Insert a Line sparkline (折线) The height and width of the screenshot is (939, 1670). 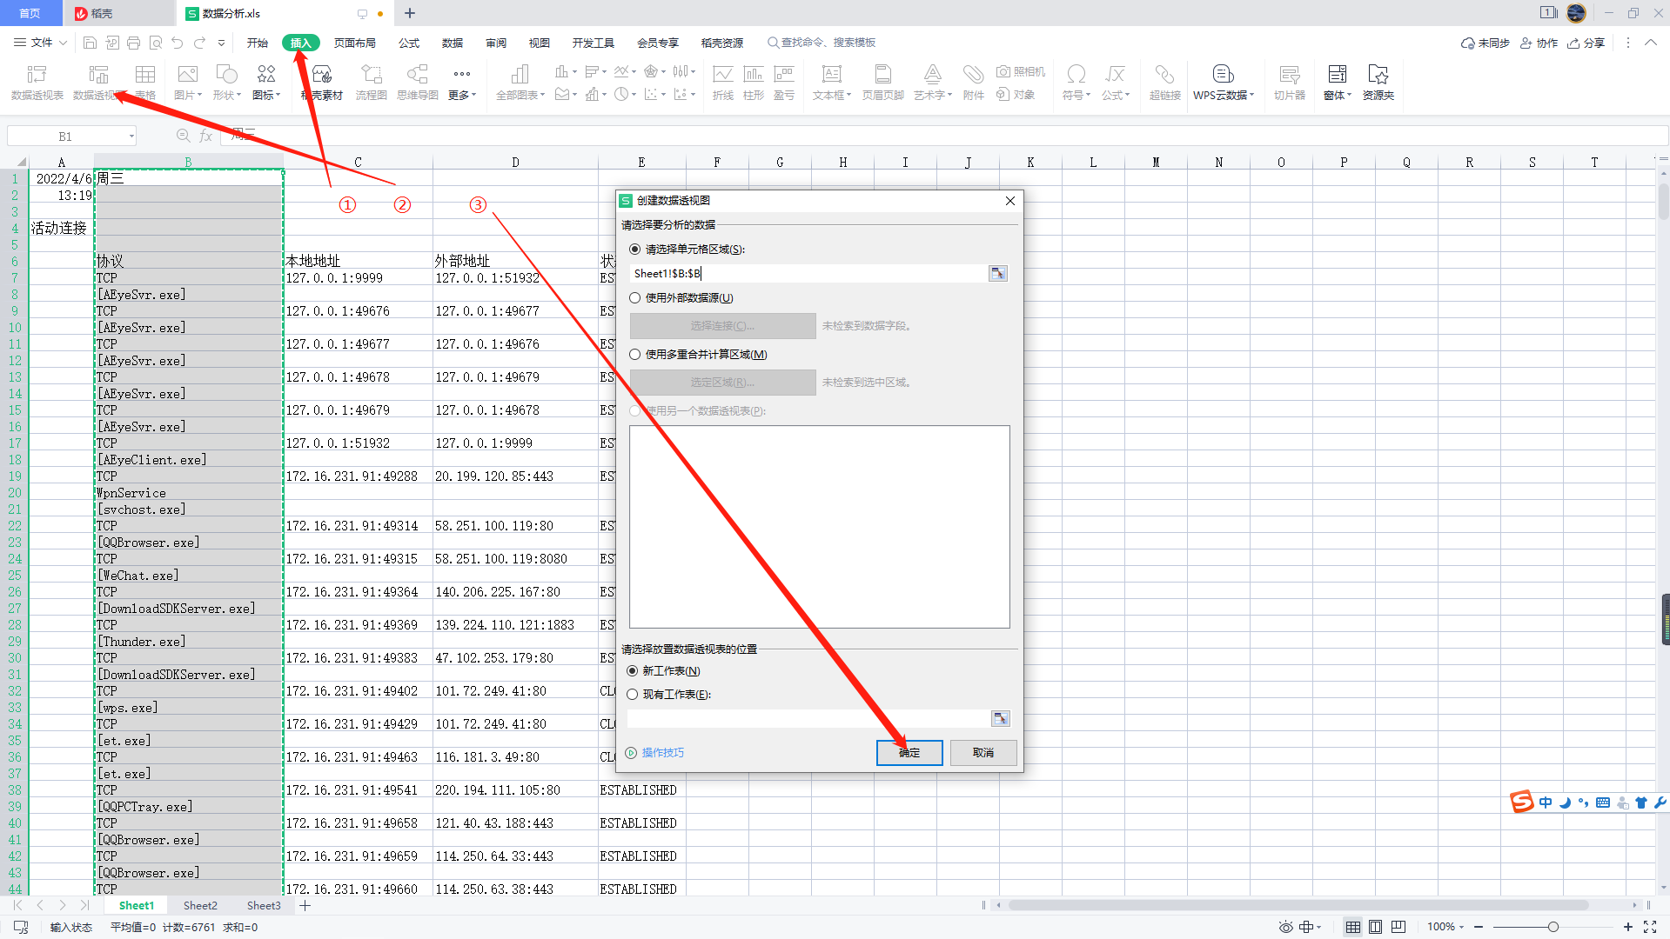click(723, 83)
